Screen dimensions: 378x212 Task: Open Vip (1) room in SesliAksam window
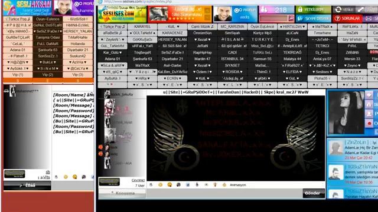[x=18, y=75]
